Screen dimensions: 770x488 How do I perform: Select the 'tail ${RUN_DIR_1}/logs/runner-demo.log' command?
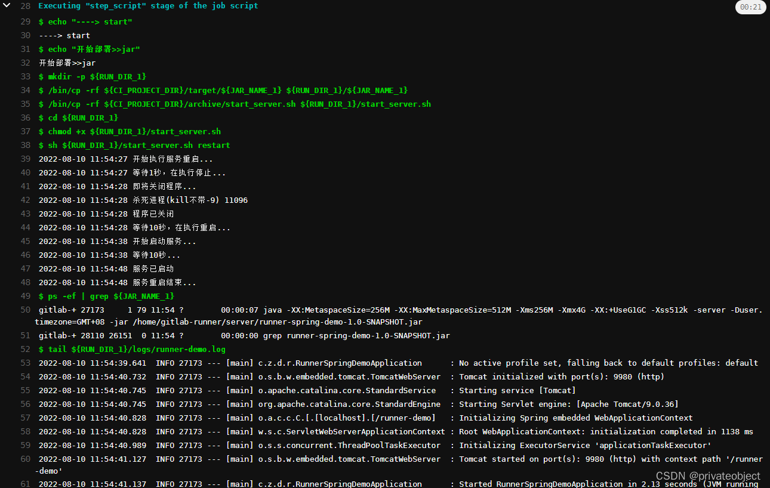pyautogui.click(x=132, y=349)
